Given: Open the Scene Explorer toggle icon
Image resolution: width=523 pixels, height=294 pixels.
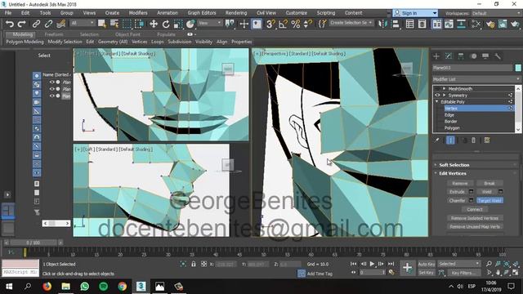Looking at the screenshot, I should coord(409,24).
